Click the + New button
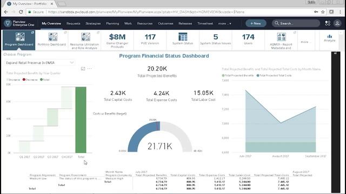 pyautogui.click(x=256, y=23)
